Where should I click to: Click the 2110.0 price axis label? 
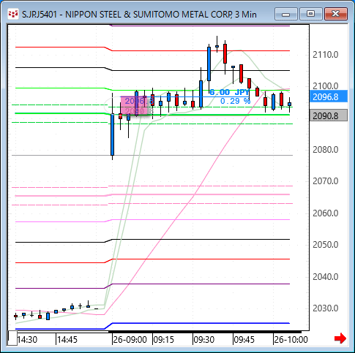coord(326,55)
